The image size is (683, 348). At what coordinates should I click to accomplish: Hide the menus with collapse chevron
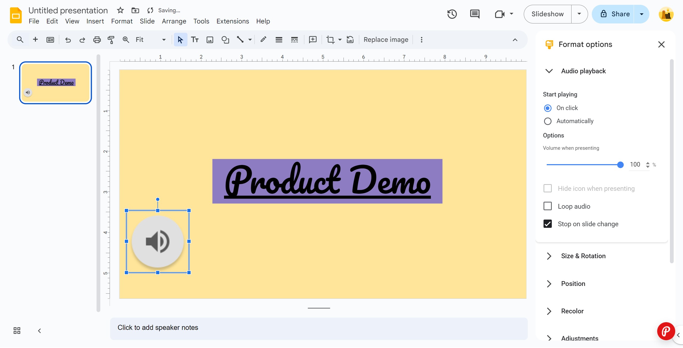pyautogui.click(x=515, y=40)
